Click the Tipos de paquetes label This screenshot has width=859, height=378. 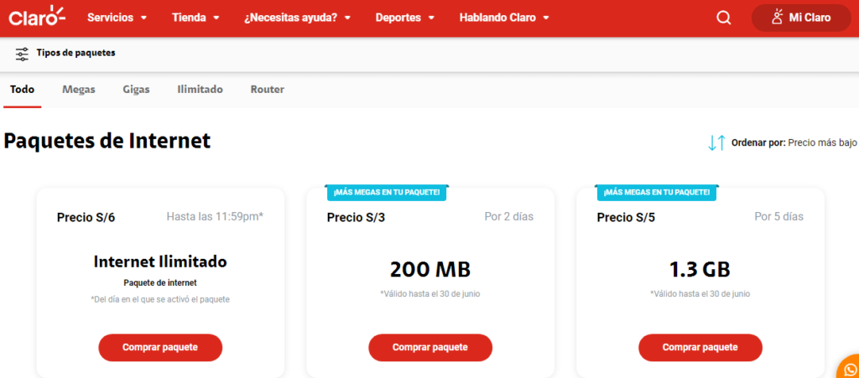pyautogui.click(x=76, y=53)
